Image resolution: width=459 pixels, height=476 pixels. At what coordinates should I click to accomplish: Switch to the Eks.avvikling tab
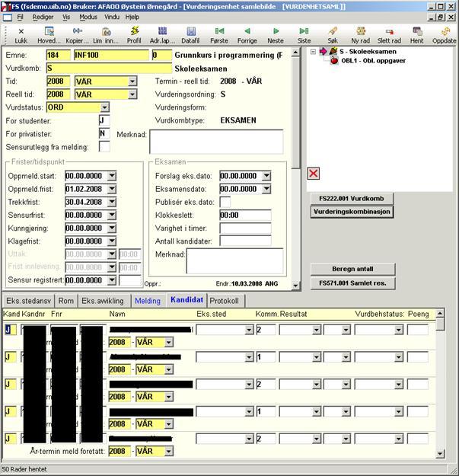[x=103, y=301]
